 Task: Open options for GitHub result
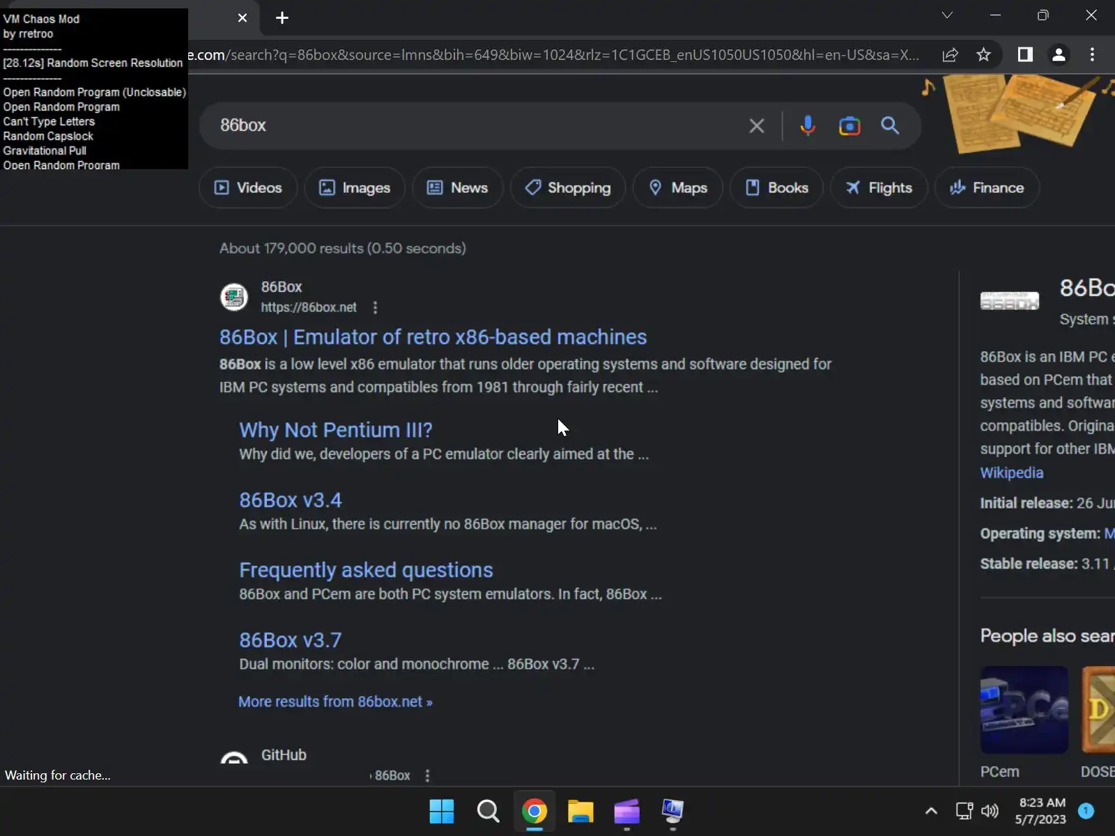coord(428,775)
